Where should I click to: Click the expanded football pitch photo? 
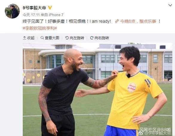coord(98,89)
